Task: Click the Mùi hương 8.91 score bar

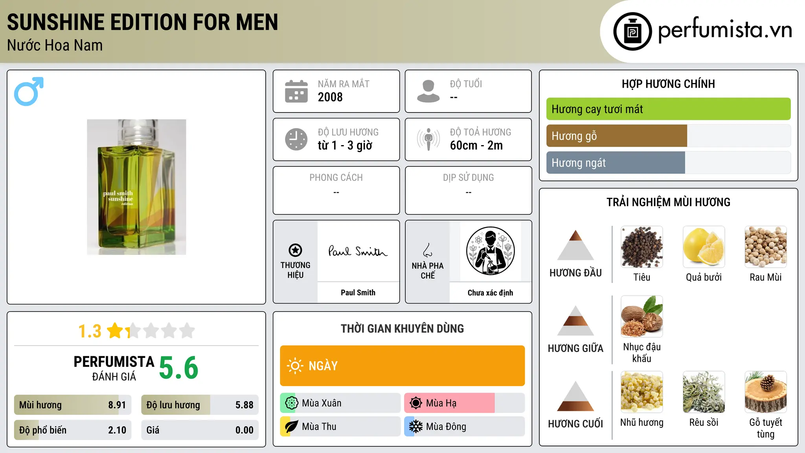Action: point(73,405)
